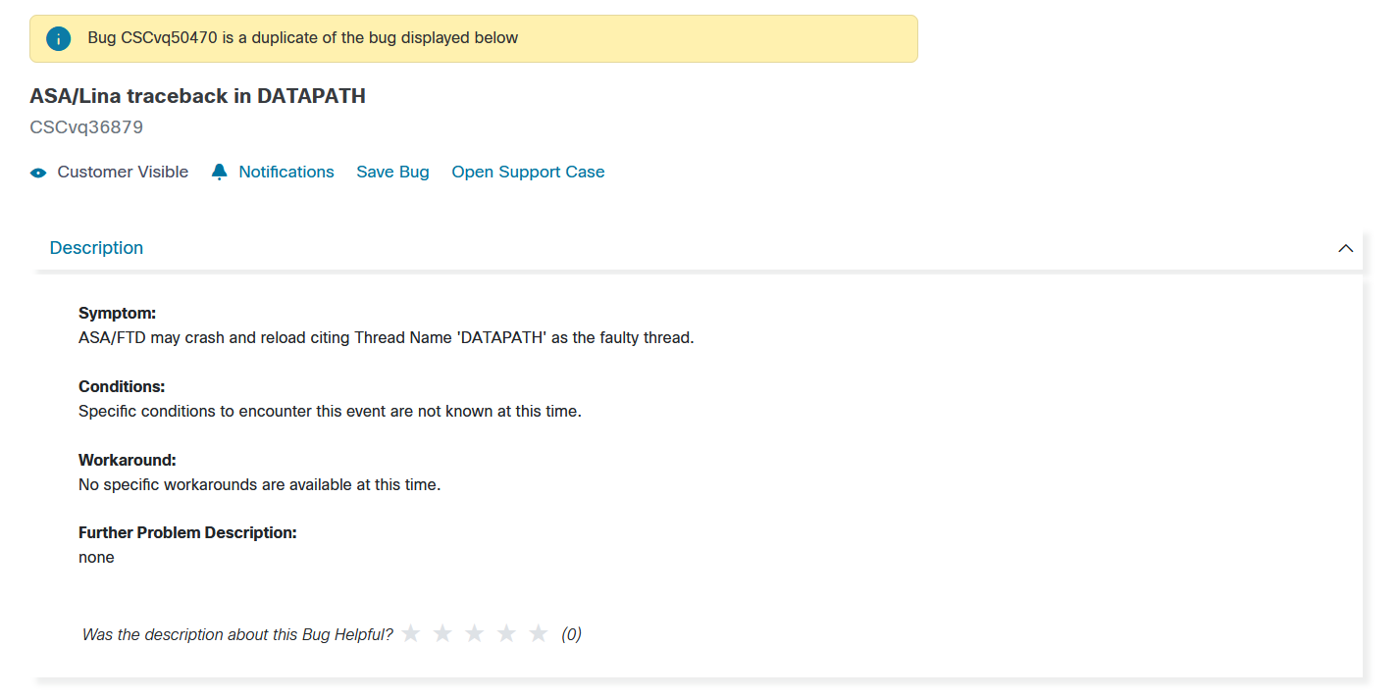This screenshot has height=697, width=1400.
Task: Open Support Case link
Action: pyautogui.click(x=528, y=172)
